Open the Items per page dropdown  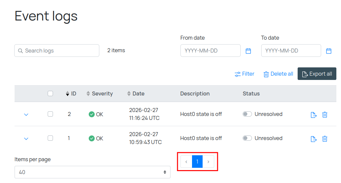tap(92, 172)
